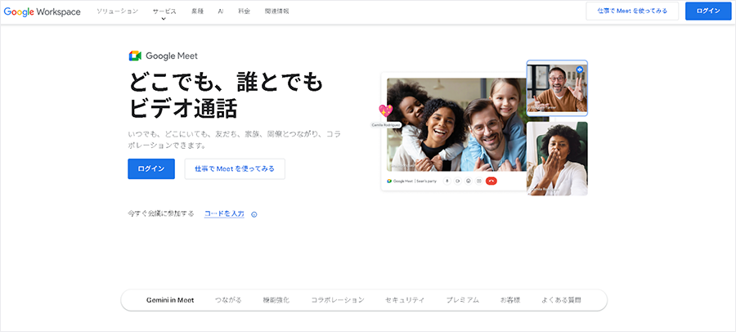Click the hero 仕事で Meet を使ってみる button

(x=235, y=168)
